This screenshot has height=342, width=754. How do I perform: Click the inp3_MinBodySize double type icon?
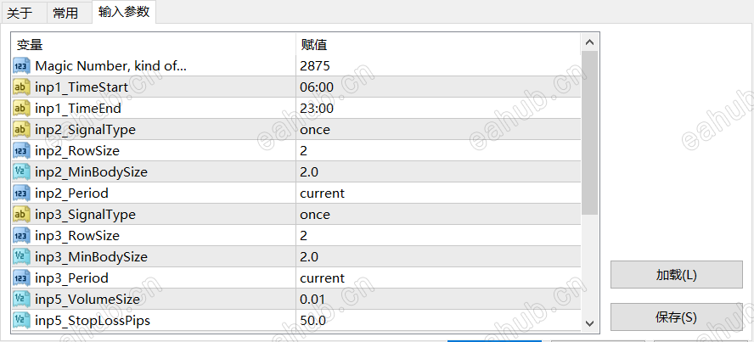21,257
